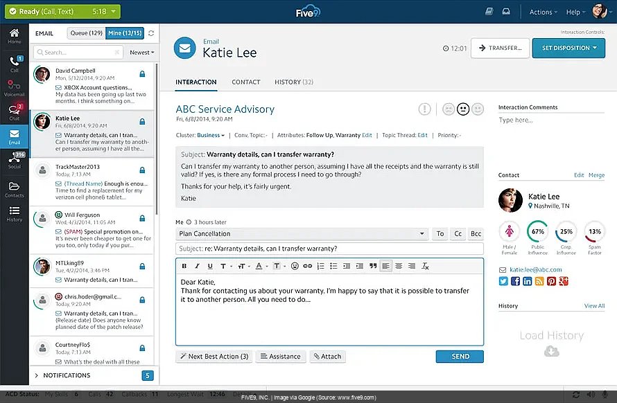Image resolution: width=617 pixels, height=403 pixels.
Task: Open katie.lee@abc.com email link
Action: pos(535,269)
